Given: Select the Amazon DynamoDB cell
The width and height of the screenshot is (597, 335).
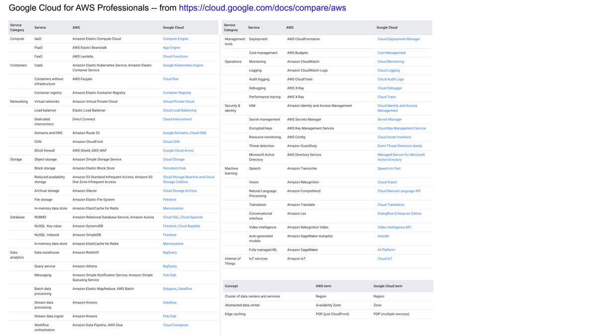Looking at the screenshot, I should pyautogui.click(x=88, y=226).
